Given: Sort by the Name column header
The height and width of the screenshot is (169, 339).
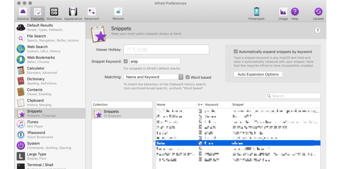Looking at the screenshot, I should 176,105.
